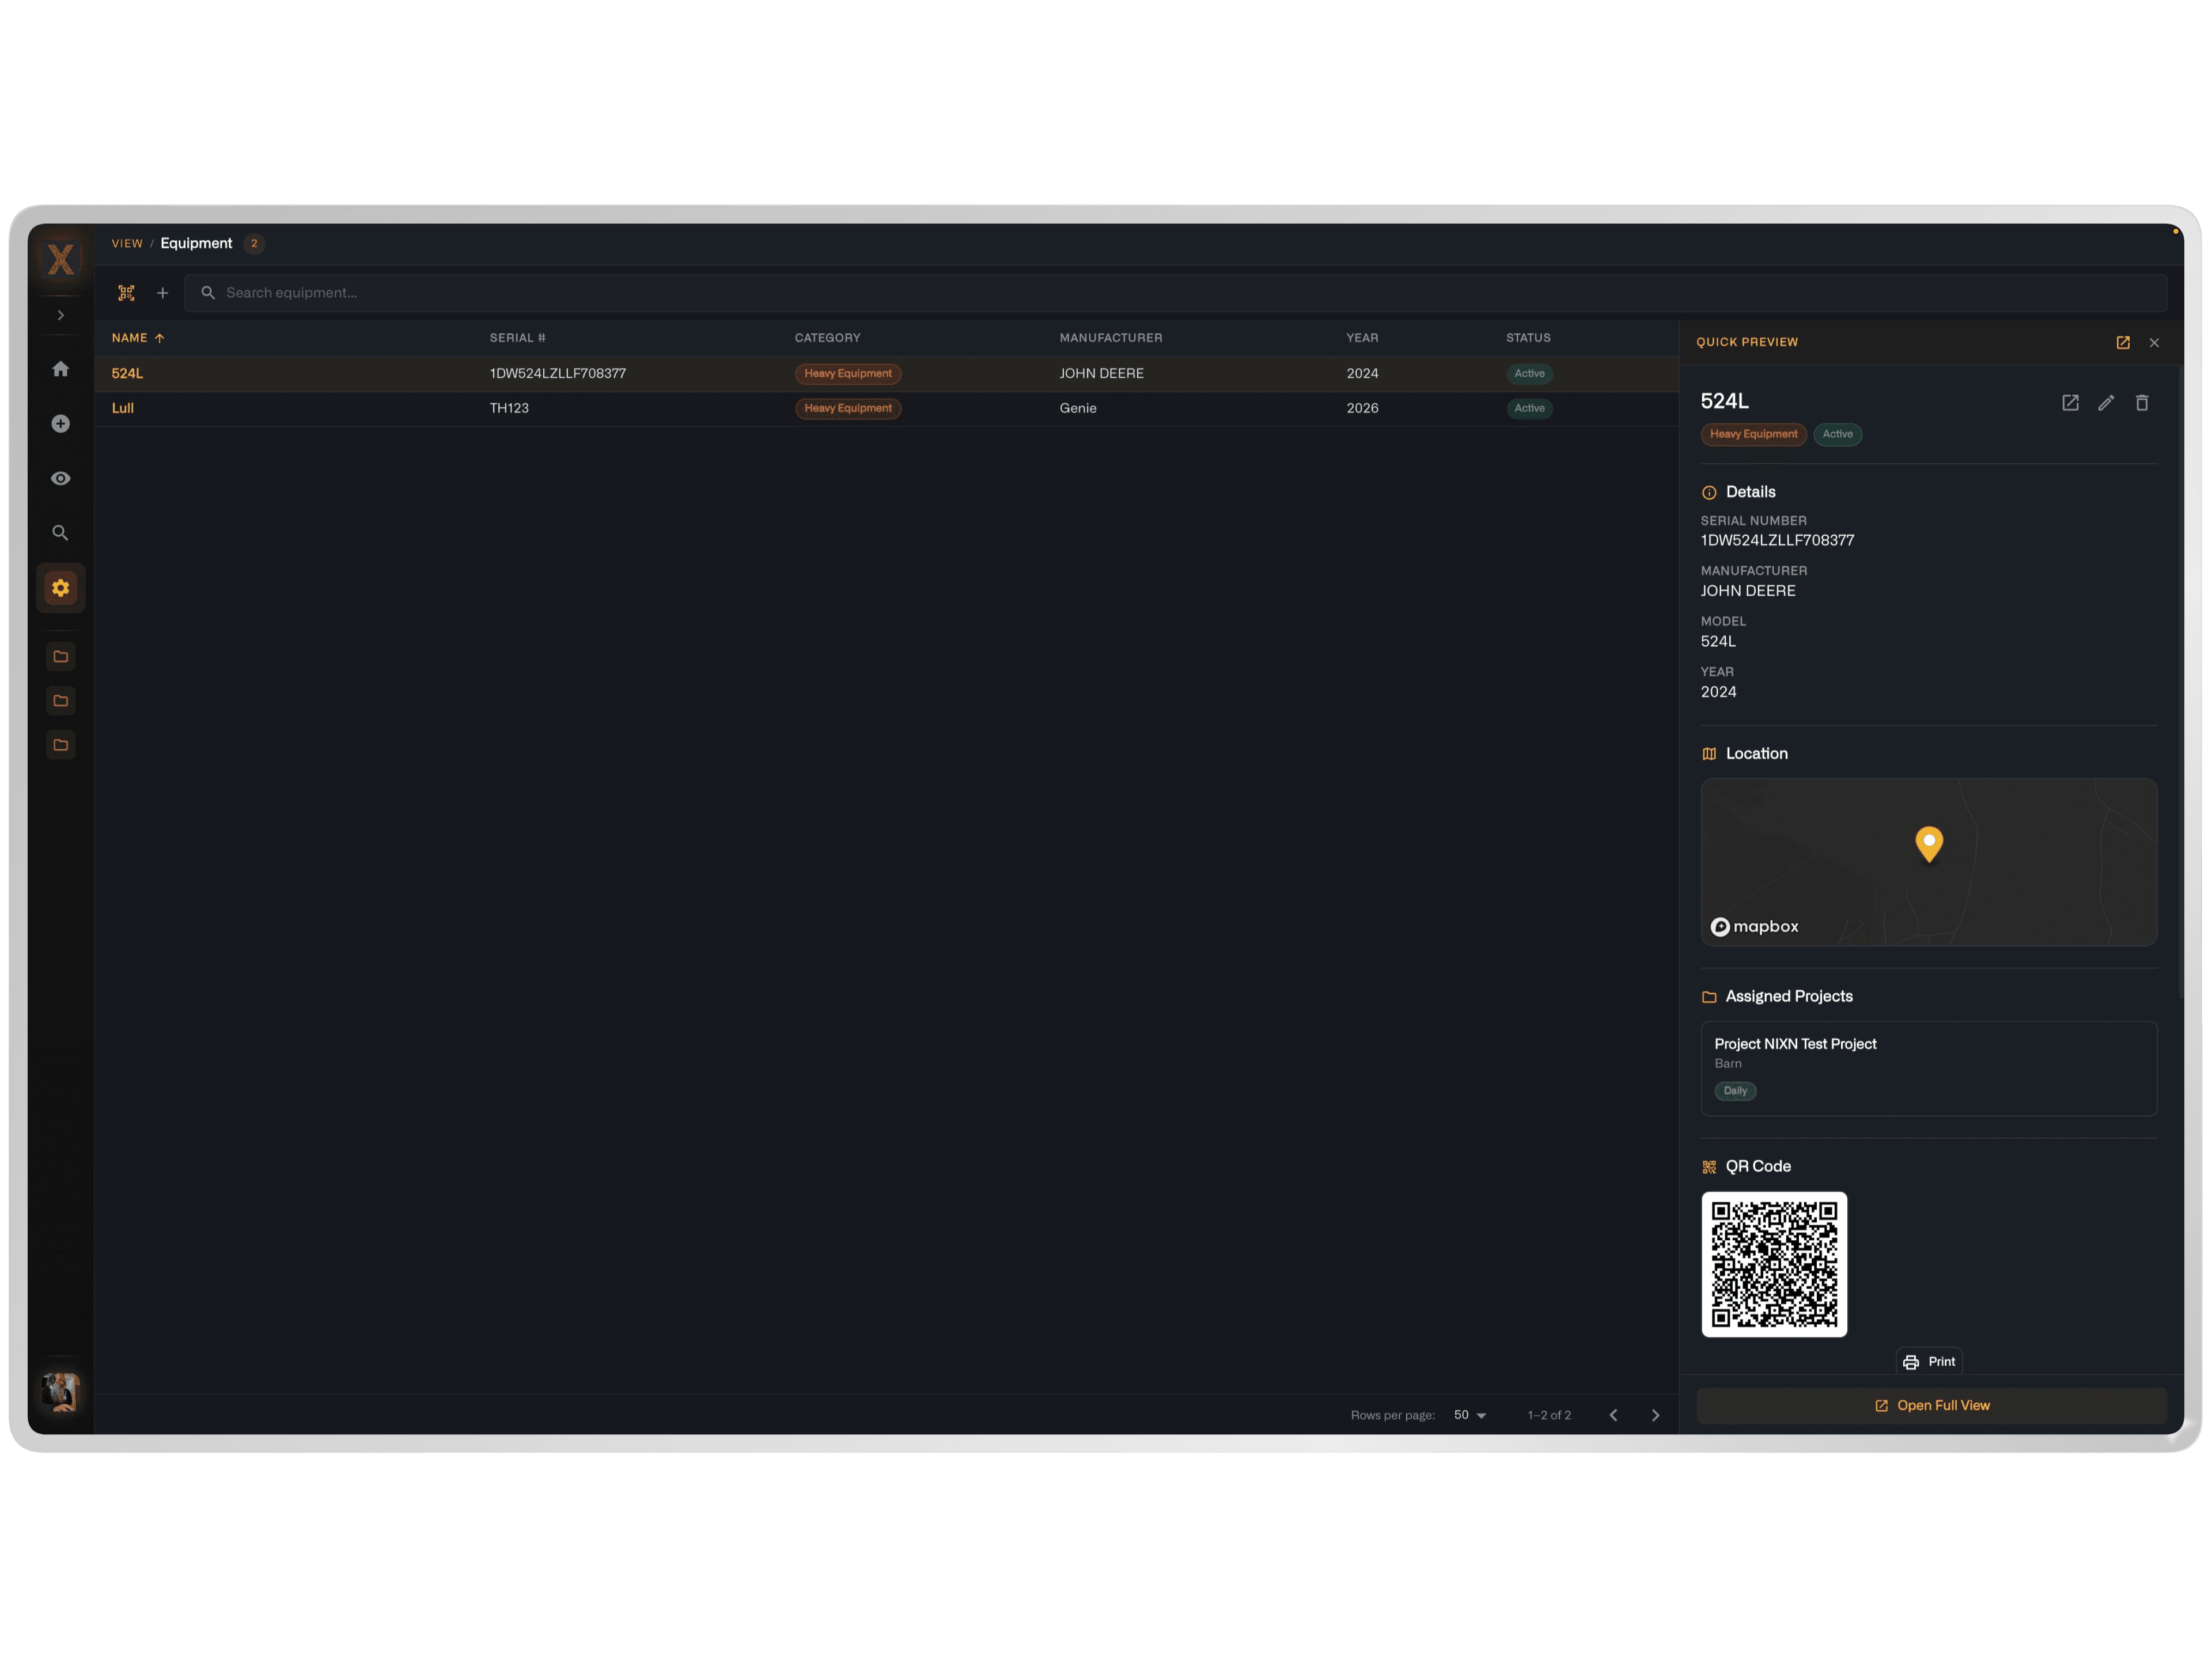The width and height of the screenshot is (2212, 1659).
Task: Open the View (eye) sidebar section
Action: pos(61,478)
